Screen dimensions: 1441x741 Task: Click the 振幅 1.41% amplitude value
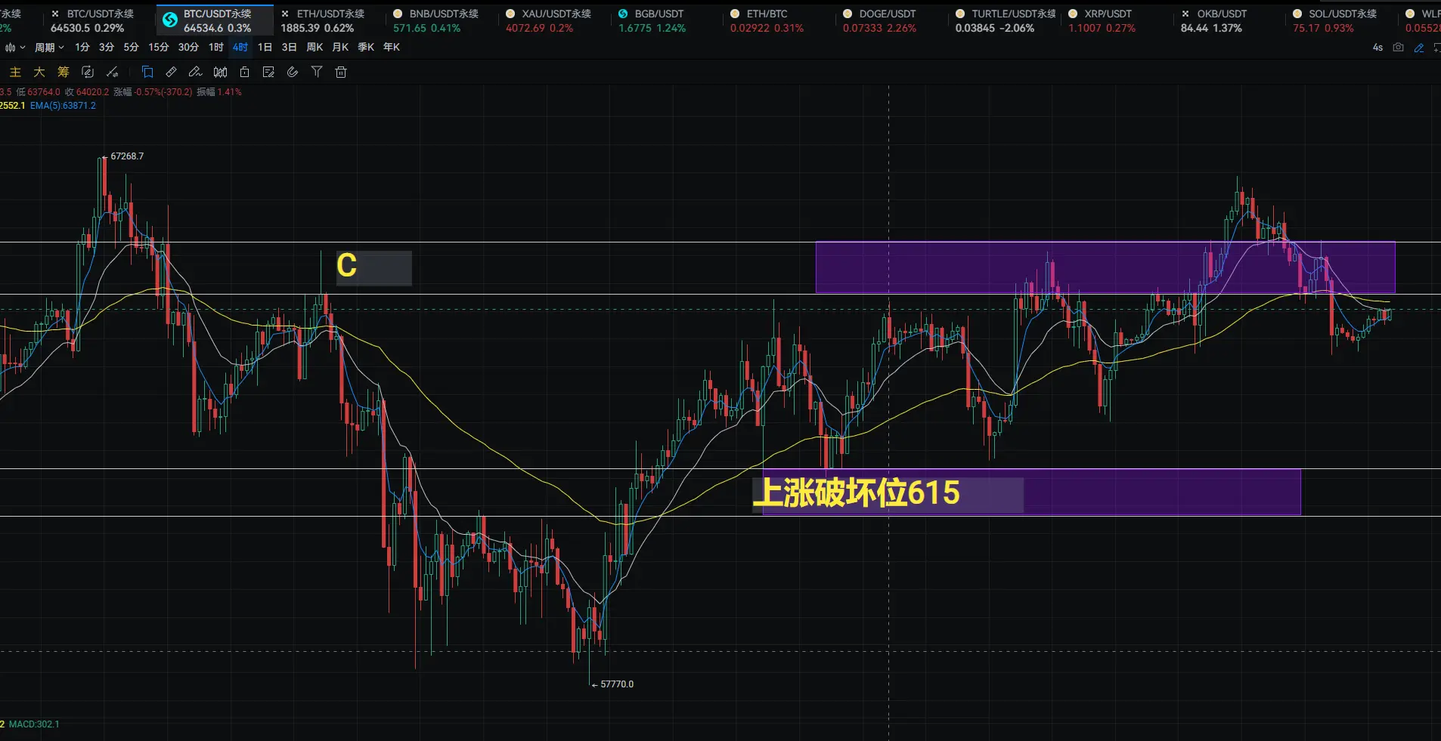pos(219,92)
